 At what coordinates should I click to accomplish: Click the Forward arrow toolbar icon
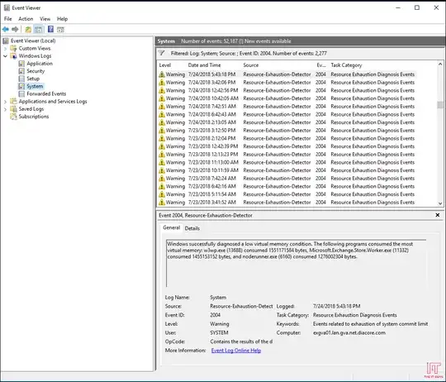coord(15,29)
